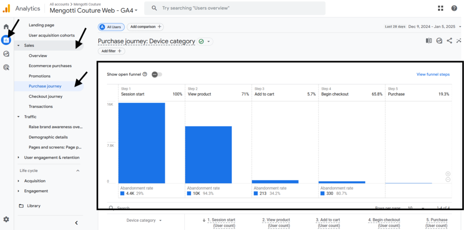Viewport: 464px width, 230px height.
Task: Sort by 3. Add to cart column header
Action: 328,223
